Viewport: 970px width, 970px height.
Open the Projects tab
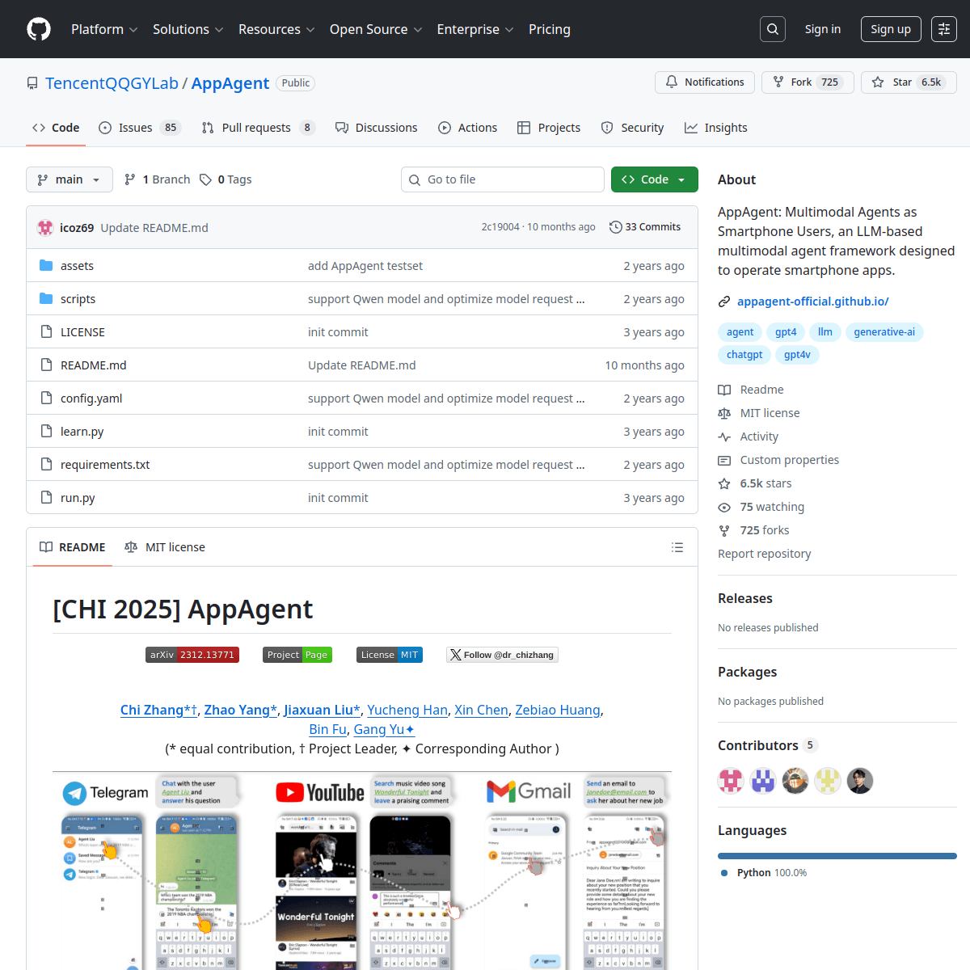click(x=549, y=128)
